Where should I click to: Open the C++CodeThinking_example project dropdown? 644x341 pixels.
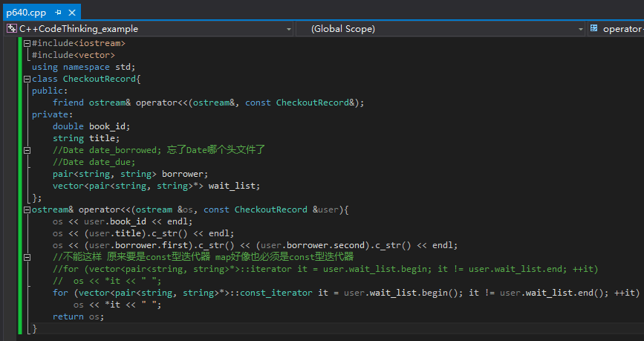pos(288,29)
